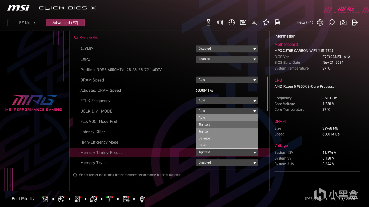Select the A-XMP setting label
The image size is (369, 207).
click(x=86, y=49)
